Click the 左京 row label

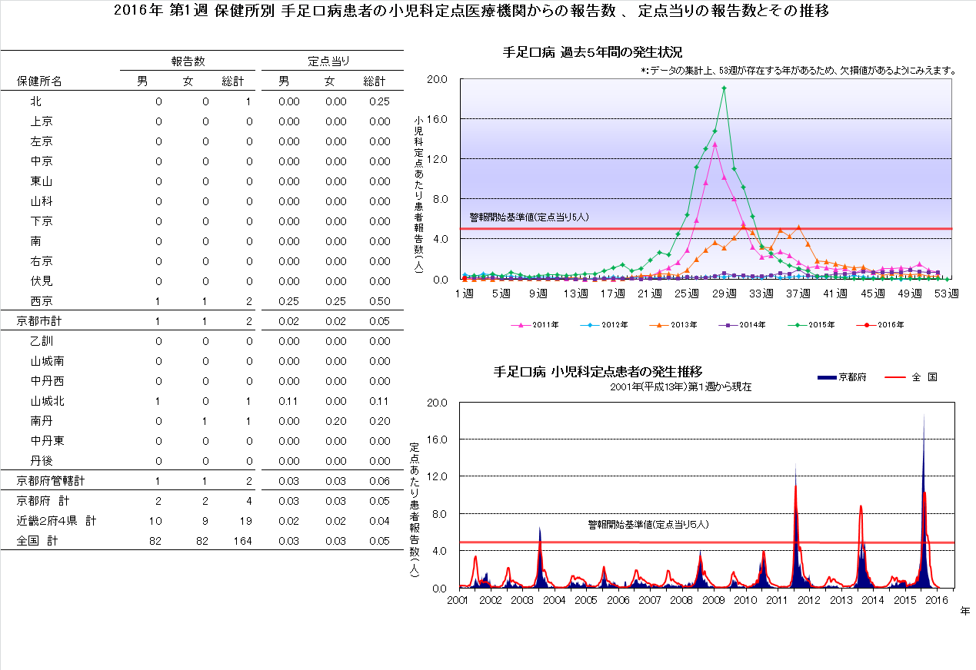click(42, 141)
